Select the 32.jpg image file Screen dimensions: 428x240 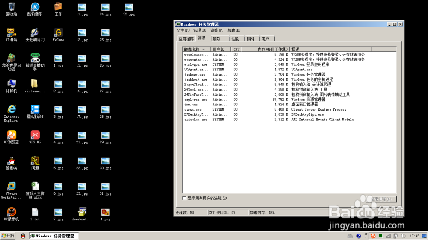pyautogui.click(x=129, y=9)
